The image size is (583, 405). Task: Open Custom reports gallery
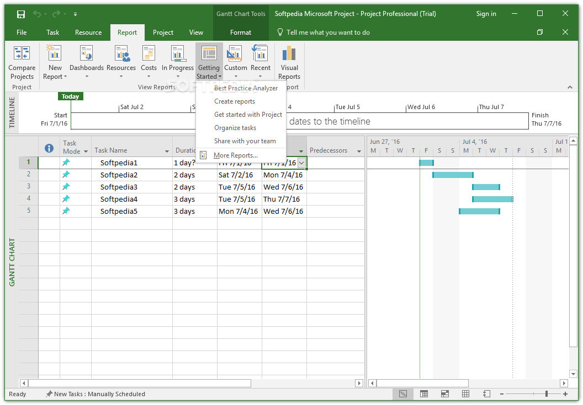[235, 62]
